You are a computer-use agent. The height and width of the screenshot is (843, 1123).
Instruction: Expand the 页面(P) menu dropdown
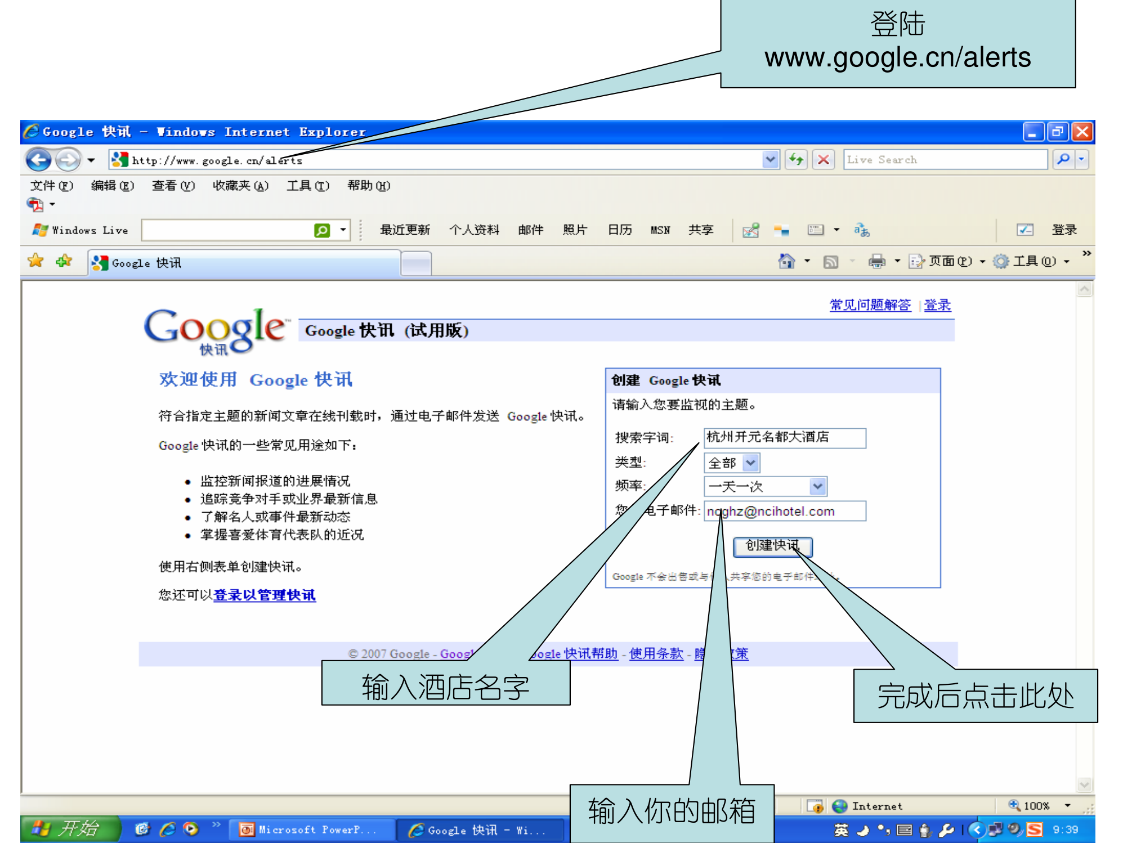click(x=983, y=262)
